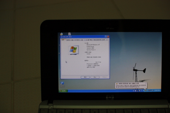
Task: Click the 'Microsoft Windows XP' text
Action: [x=93, y=45]
